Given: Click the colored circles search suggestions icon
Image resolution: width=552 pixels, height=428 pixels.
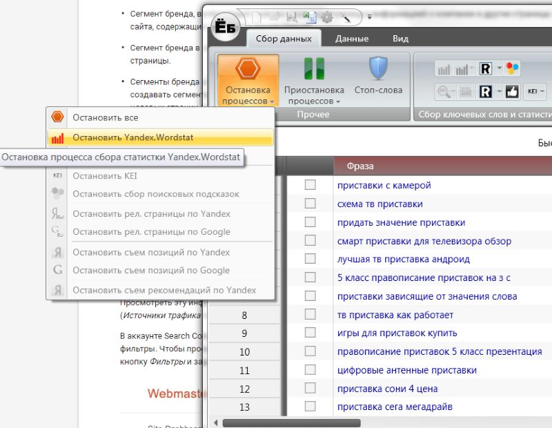Looking at the screenshot, I should click(512, 68).
